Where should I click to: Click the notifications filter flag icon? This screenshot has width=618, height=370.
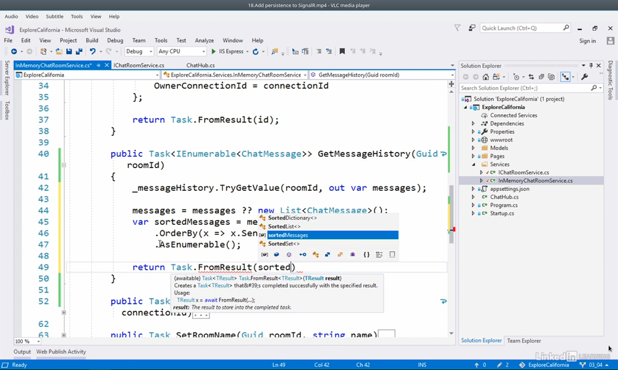[x=457, y=28]
